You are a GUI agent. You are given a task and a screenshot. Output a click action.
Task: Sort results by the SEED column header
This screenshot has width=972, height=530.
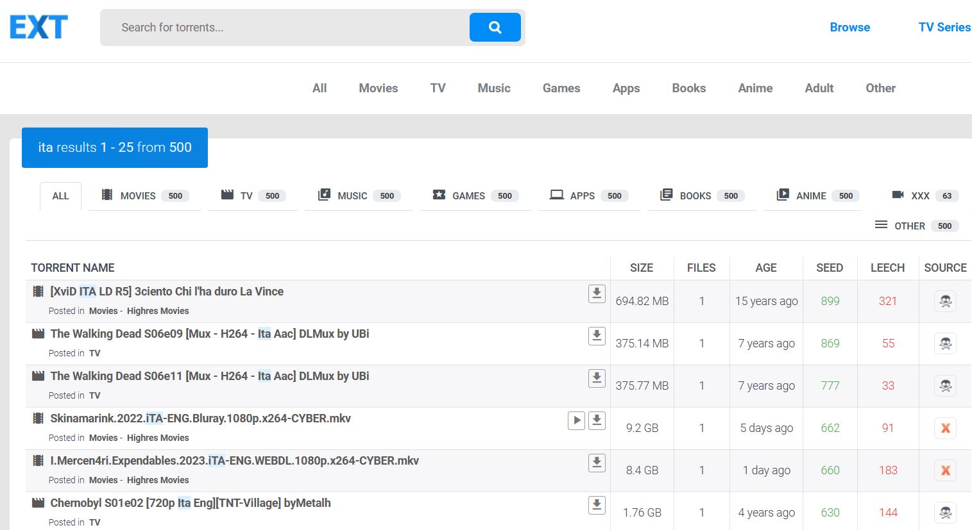point(829,268)
